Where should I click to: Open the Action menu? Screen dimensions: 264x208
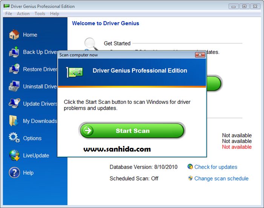click(23, 14)
